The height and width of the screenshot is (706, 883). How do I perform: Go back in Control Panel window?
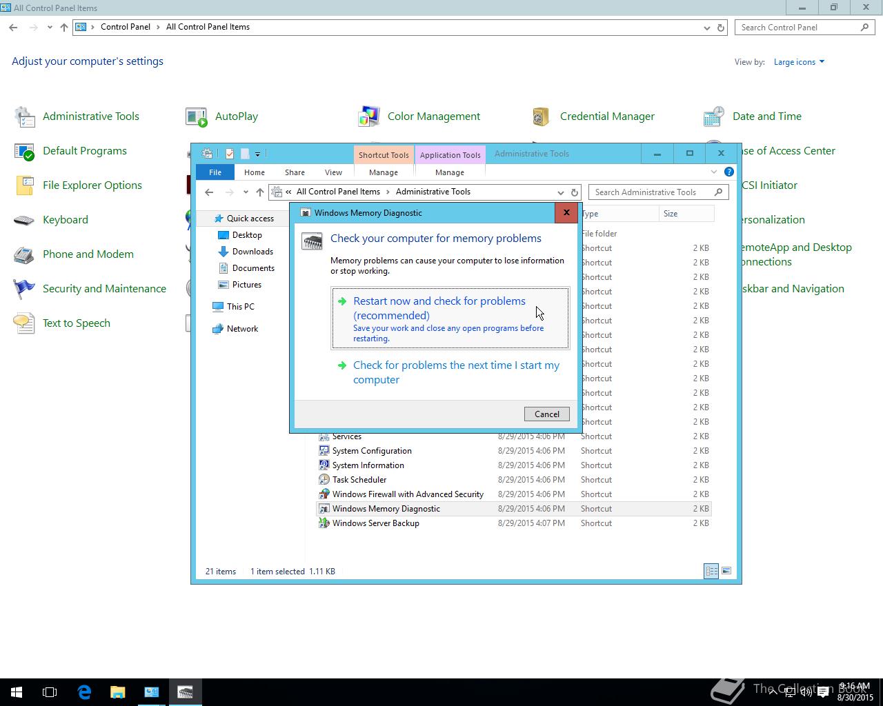[x=13, y=28]
